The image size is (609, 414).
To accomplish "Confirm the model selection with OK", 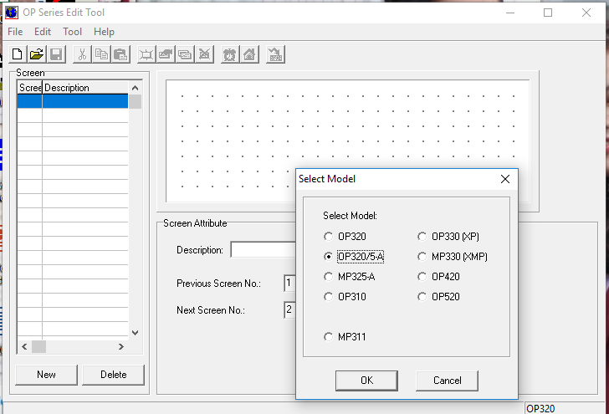I will pyautogui.click(x=366, y=381).
